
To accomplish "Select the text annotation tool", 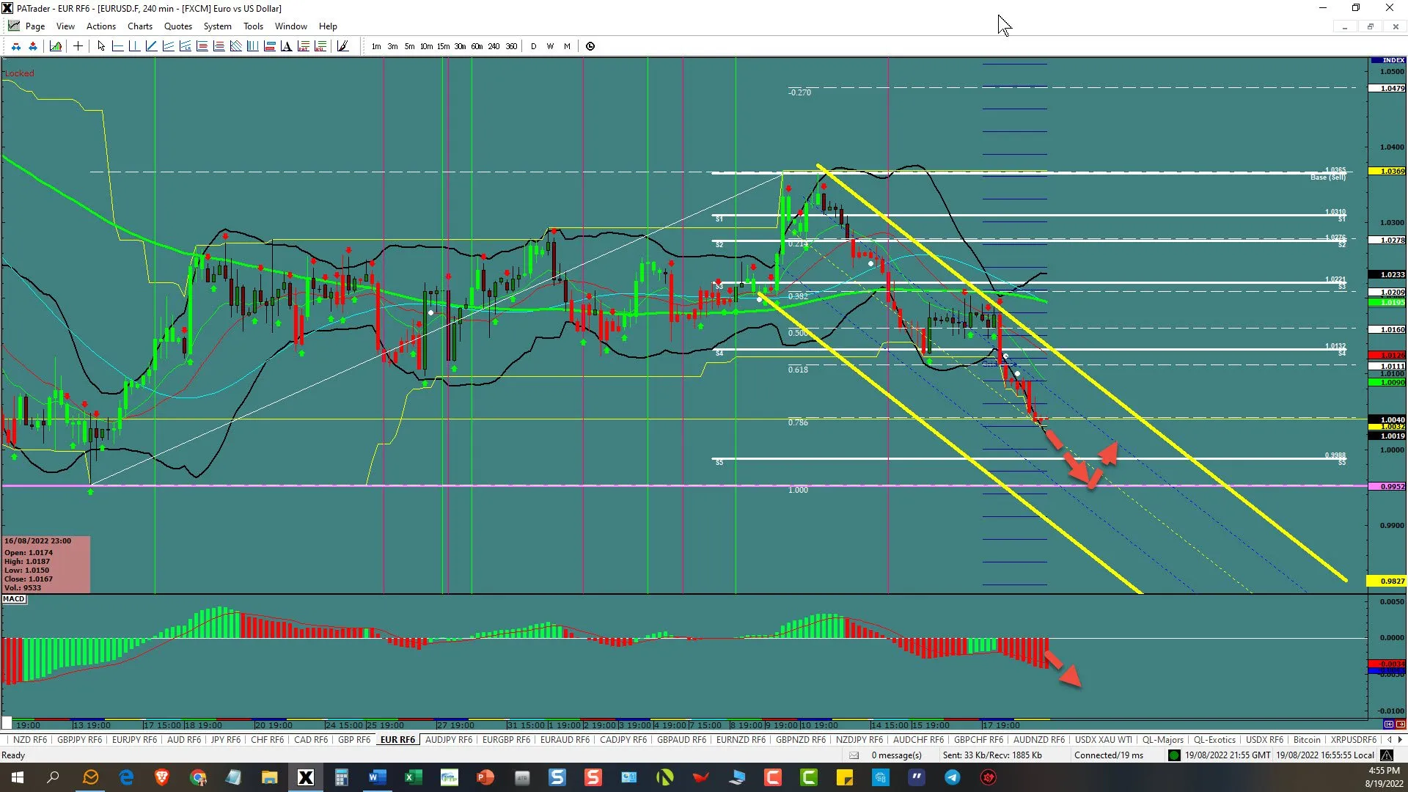I will (x=286, y=46).
